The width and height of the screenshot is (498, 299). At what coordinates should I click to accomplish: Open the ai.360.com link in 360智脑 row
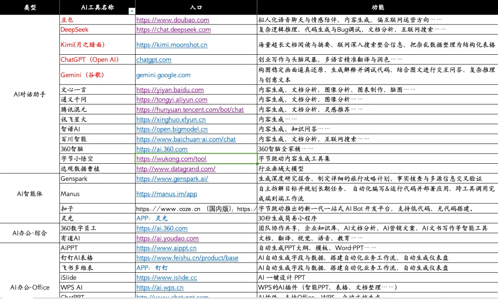coord(162,149)
